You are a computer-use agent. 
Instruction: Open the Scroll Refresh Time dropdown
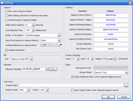point(33,30)
